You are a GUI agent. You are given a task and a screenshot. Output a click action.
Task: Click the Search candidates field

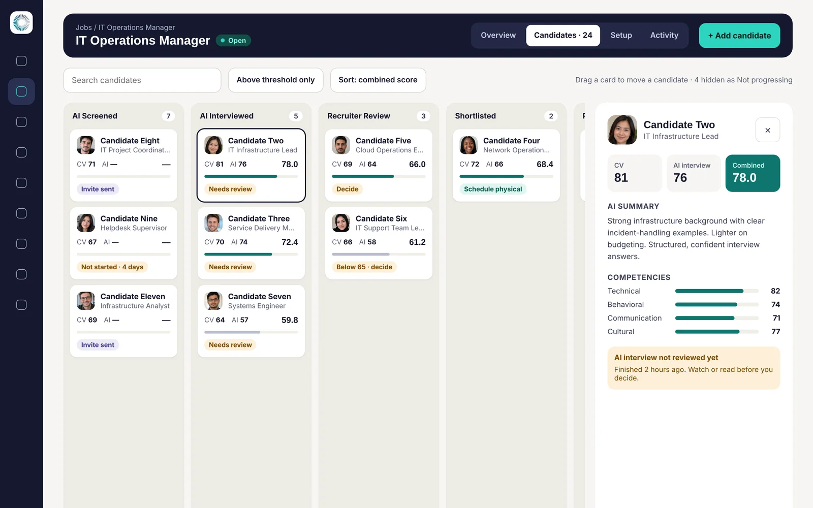[x=142, y=80]
